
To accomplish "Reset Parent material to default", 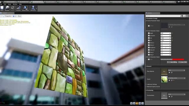I will pyautogui.click(x=174, y=80).
